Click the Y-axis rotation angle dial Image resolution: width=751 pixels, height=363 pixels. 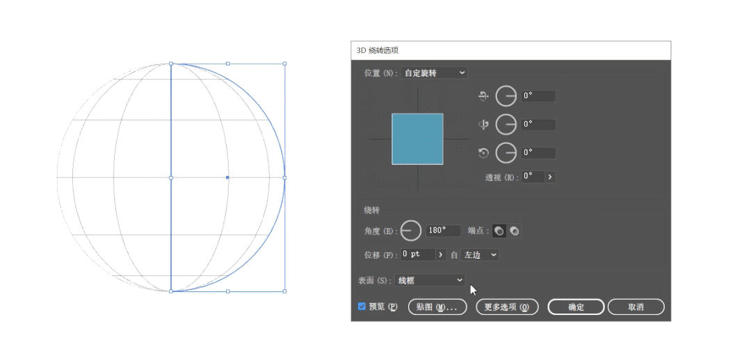tap(506, 124)
